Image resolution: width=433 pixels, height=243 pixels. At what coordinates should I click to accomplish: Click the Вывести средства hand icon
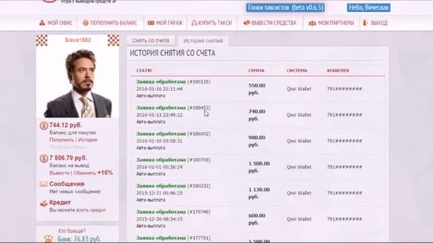246,22
